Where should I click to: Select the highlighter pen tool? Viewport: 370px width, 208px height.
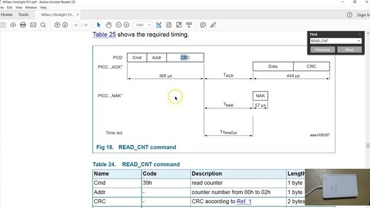(x=213, y=25)
